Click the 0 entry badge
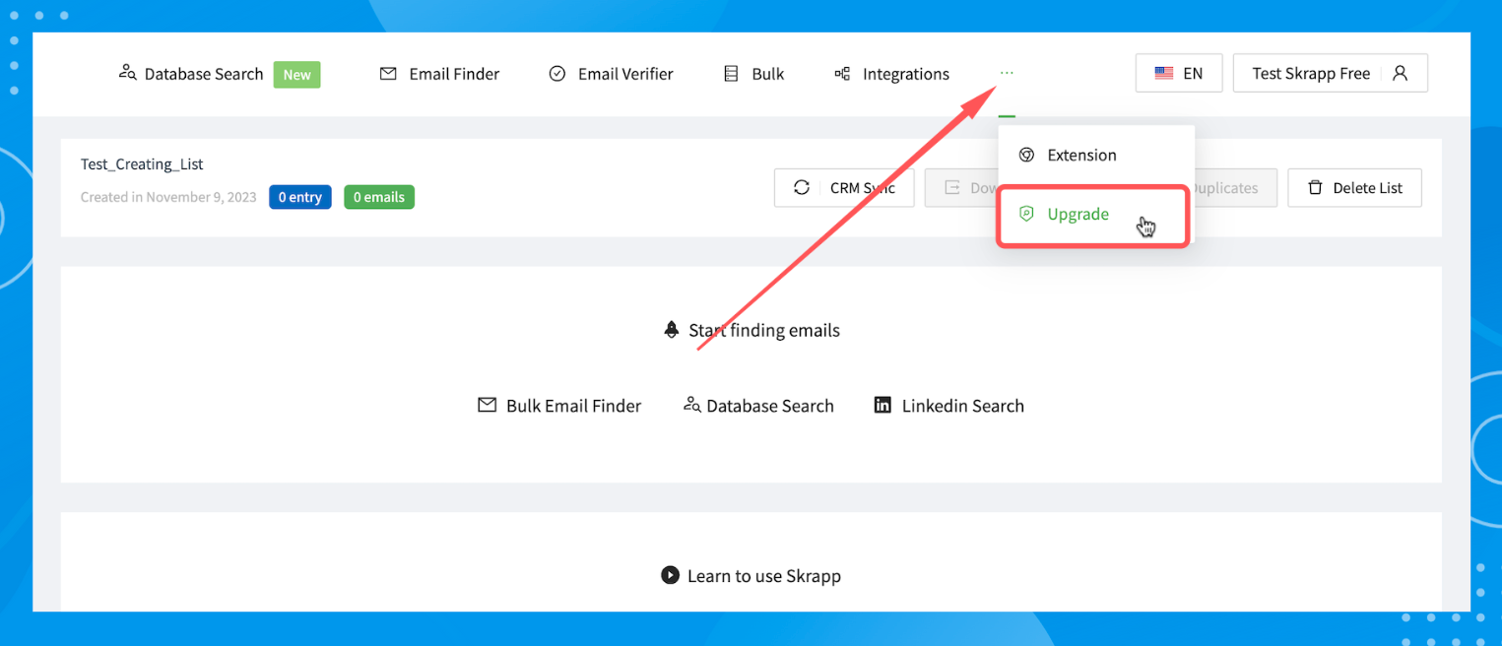This screenshot has width=1502, height=646. pos(300,197)
